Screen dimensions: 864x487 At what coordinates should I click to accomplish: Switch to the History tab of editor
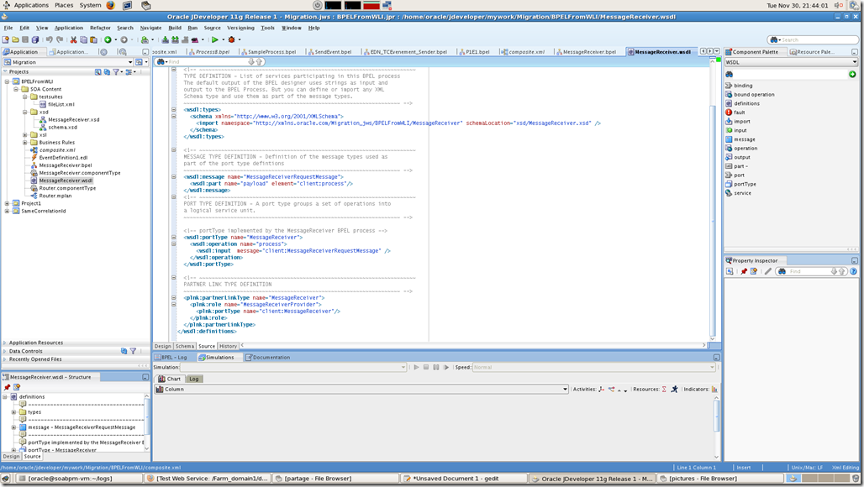pyautogui.click(x=228, y=346)
